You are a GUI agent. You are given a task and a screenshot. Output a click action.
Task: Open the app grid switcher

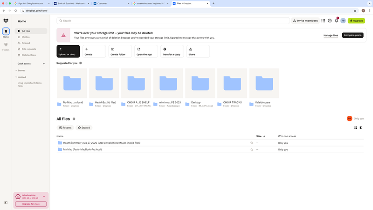pyautogui.click(x=323, y=21)
